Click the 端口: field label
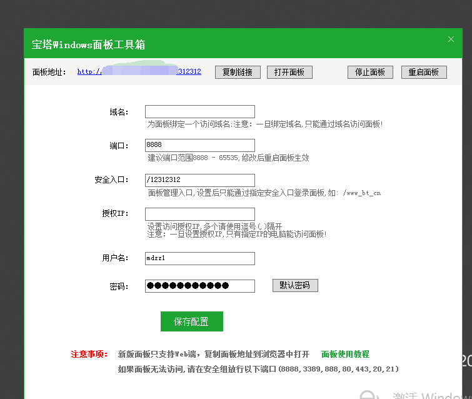 click(119, 146)
